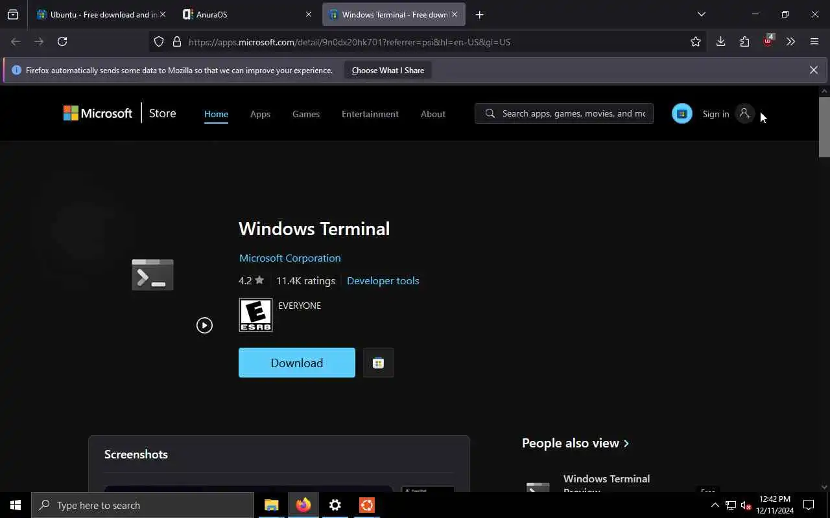Switch to the Ubuntu download tab
Image resolution: width=830 pixels, height=518 pixels.
point(97,14)
